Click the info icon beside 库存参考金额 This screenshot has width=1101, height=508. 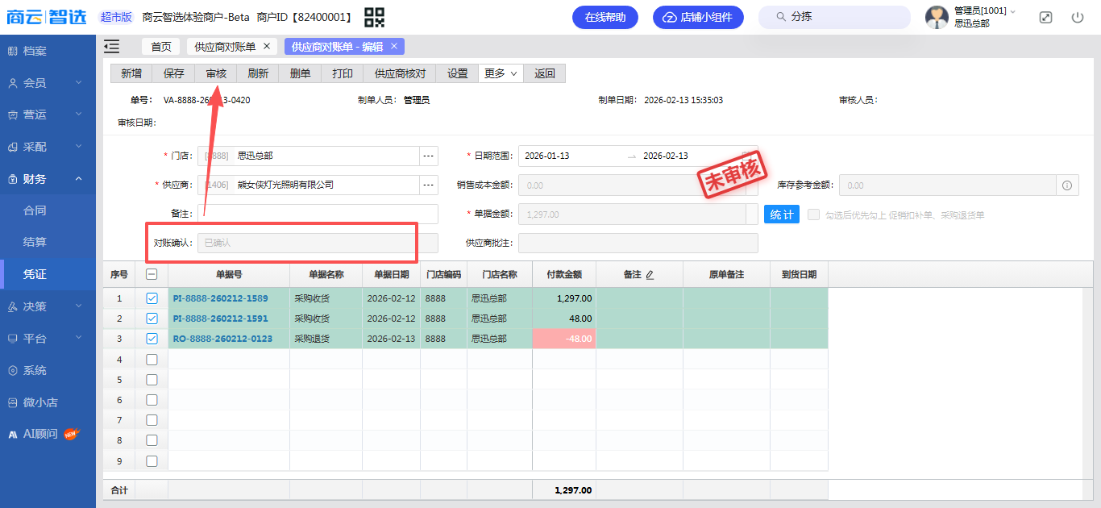pos(1067,185)
